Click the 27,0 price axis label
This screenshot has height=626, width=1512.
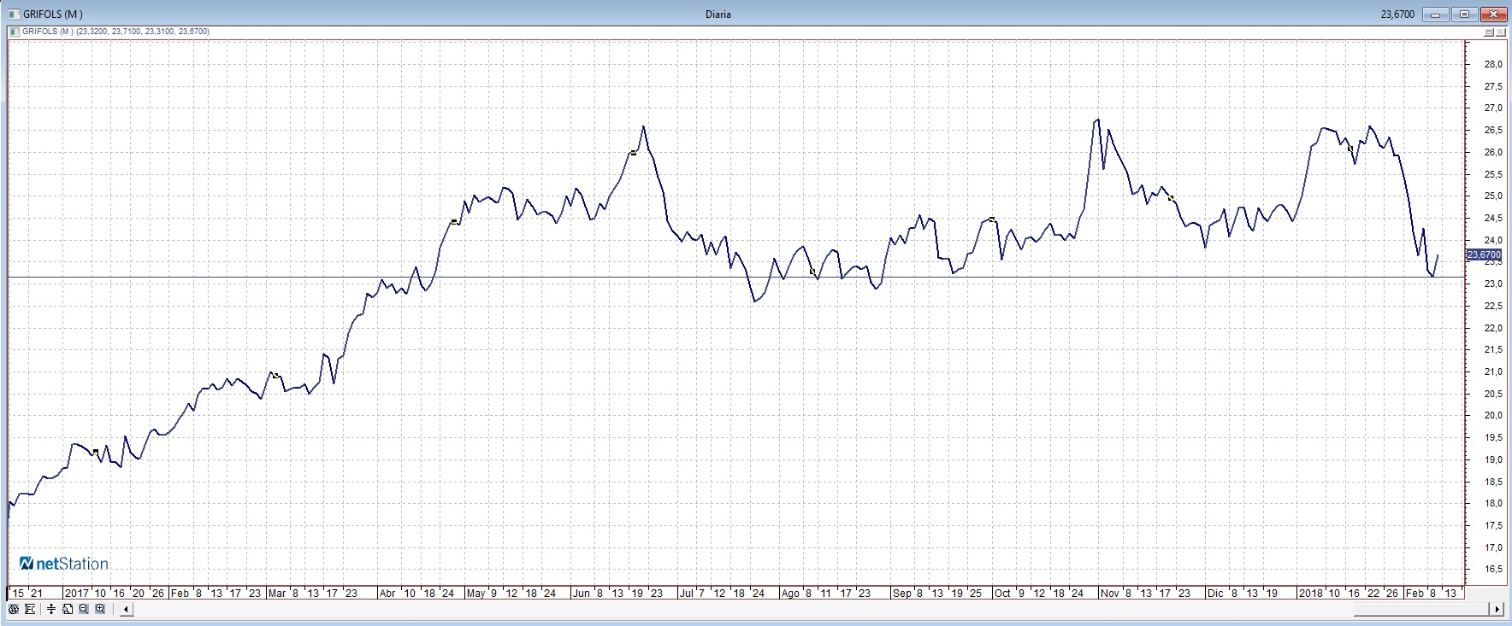(x=1493, y=108)
